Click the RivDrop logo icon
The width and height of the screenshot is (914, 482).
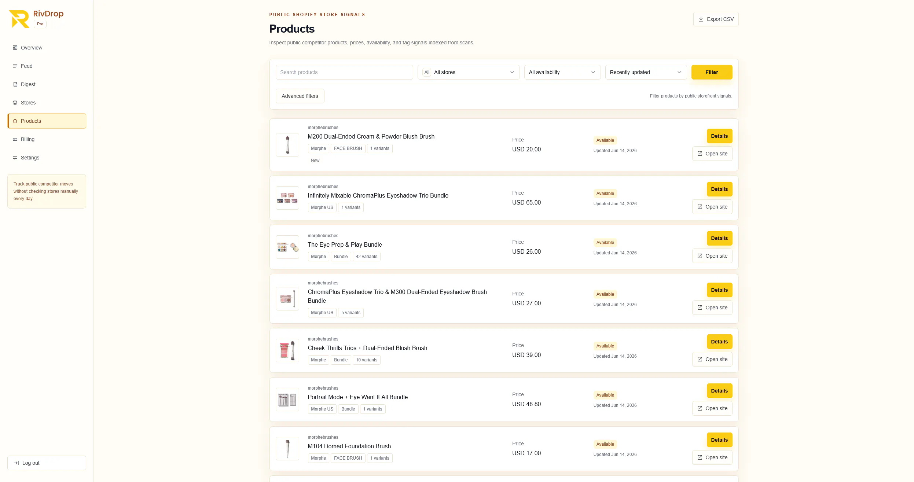click(x=19, y=19)
